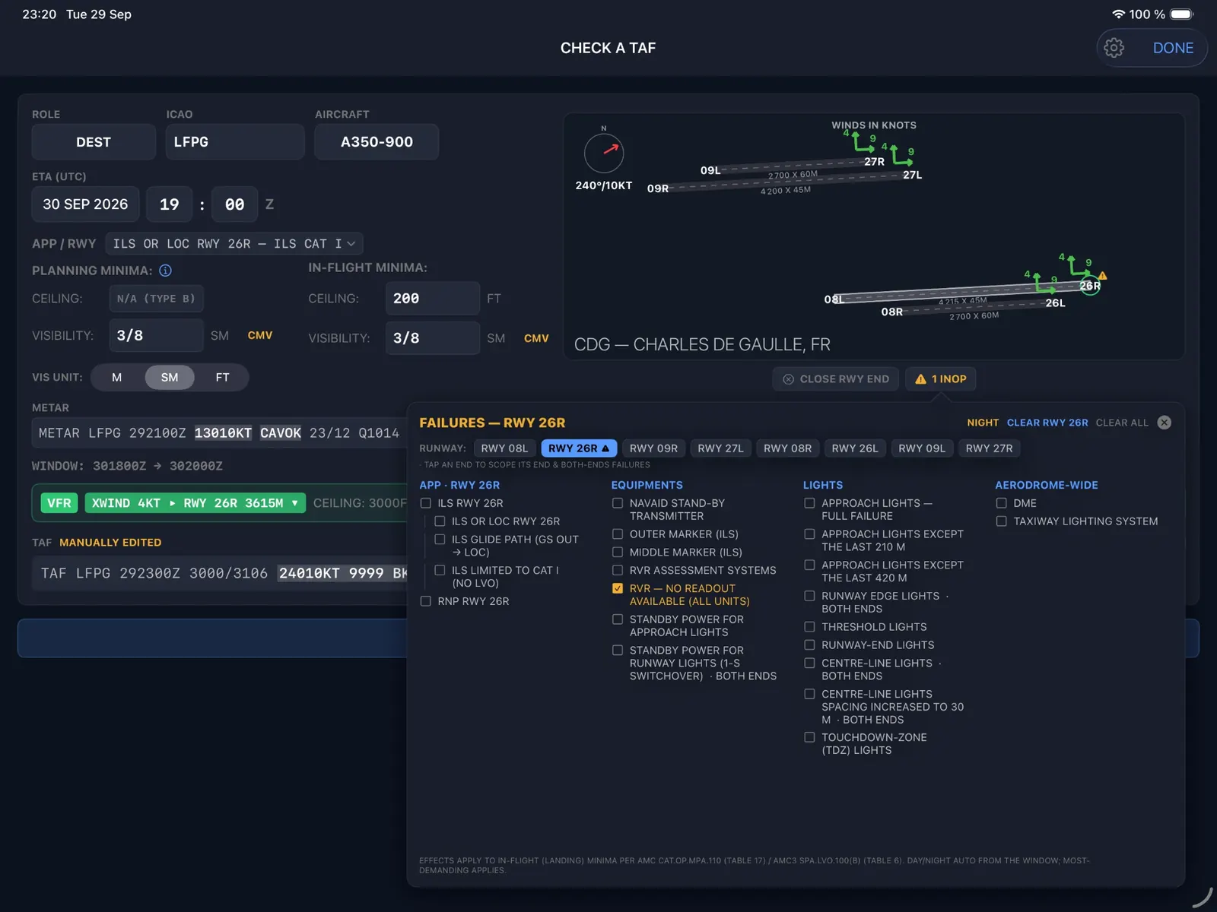Select RWY 27R runway tab
The height and width of the screenshot is (912, 1217).
(989, 448)
